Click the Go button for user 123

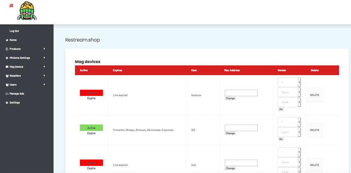[x=281, y=139]
